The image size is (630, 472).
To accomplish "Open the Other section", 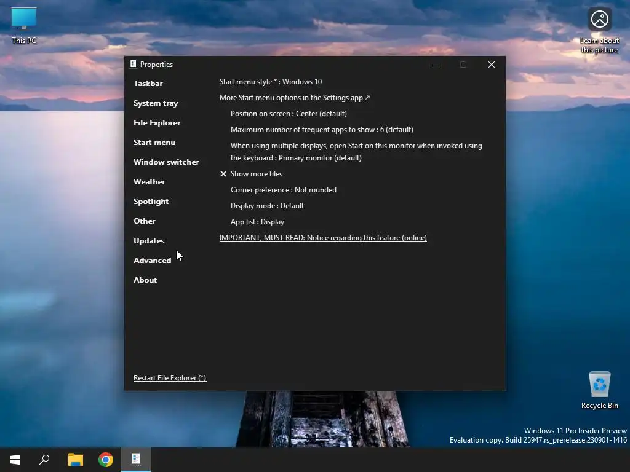I will point(144,221).
